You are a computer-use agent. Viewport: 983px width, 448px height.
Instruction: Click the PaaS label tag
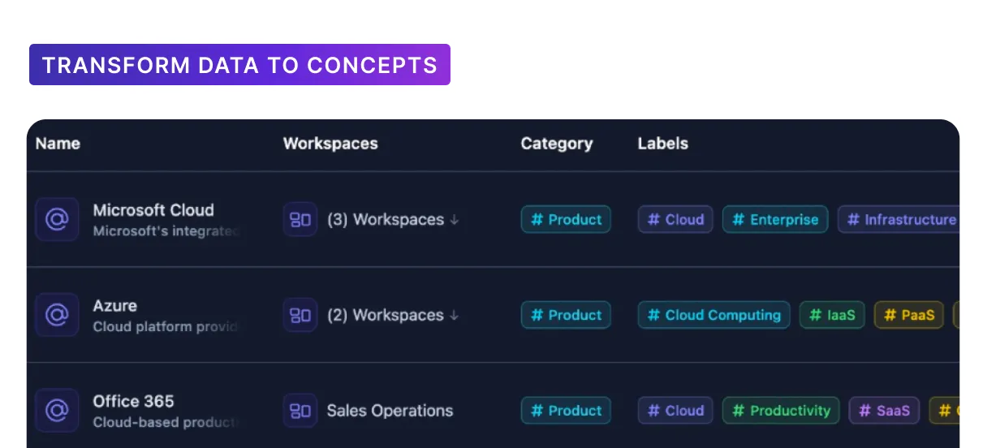[909, 315]
